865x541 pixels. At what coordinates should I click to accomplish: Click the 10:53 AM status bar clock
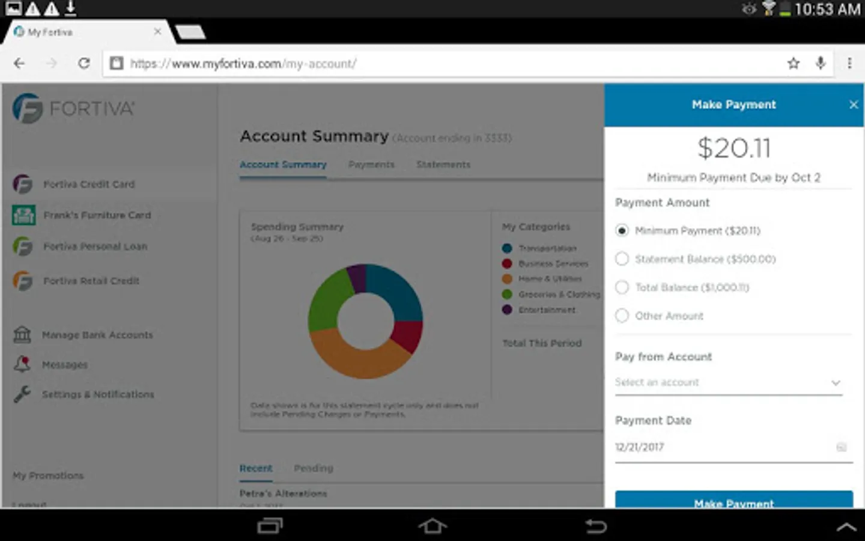coord(827,9)
